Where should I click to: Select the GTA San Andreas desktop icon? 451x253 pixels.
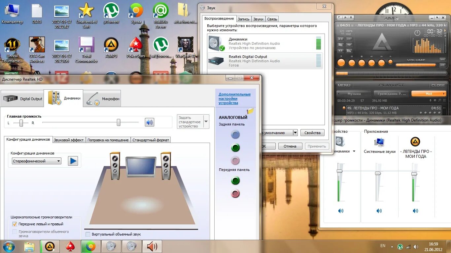pos(37,49)
